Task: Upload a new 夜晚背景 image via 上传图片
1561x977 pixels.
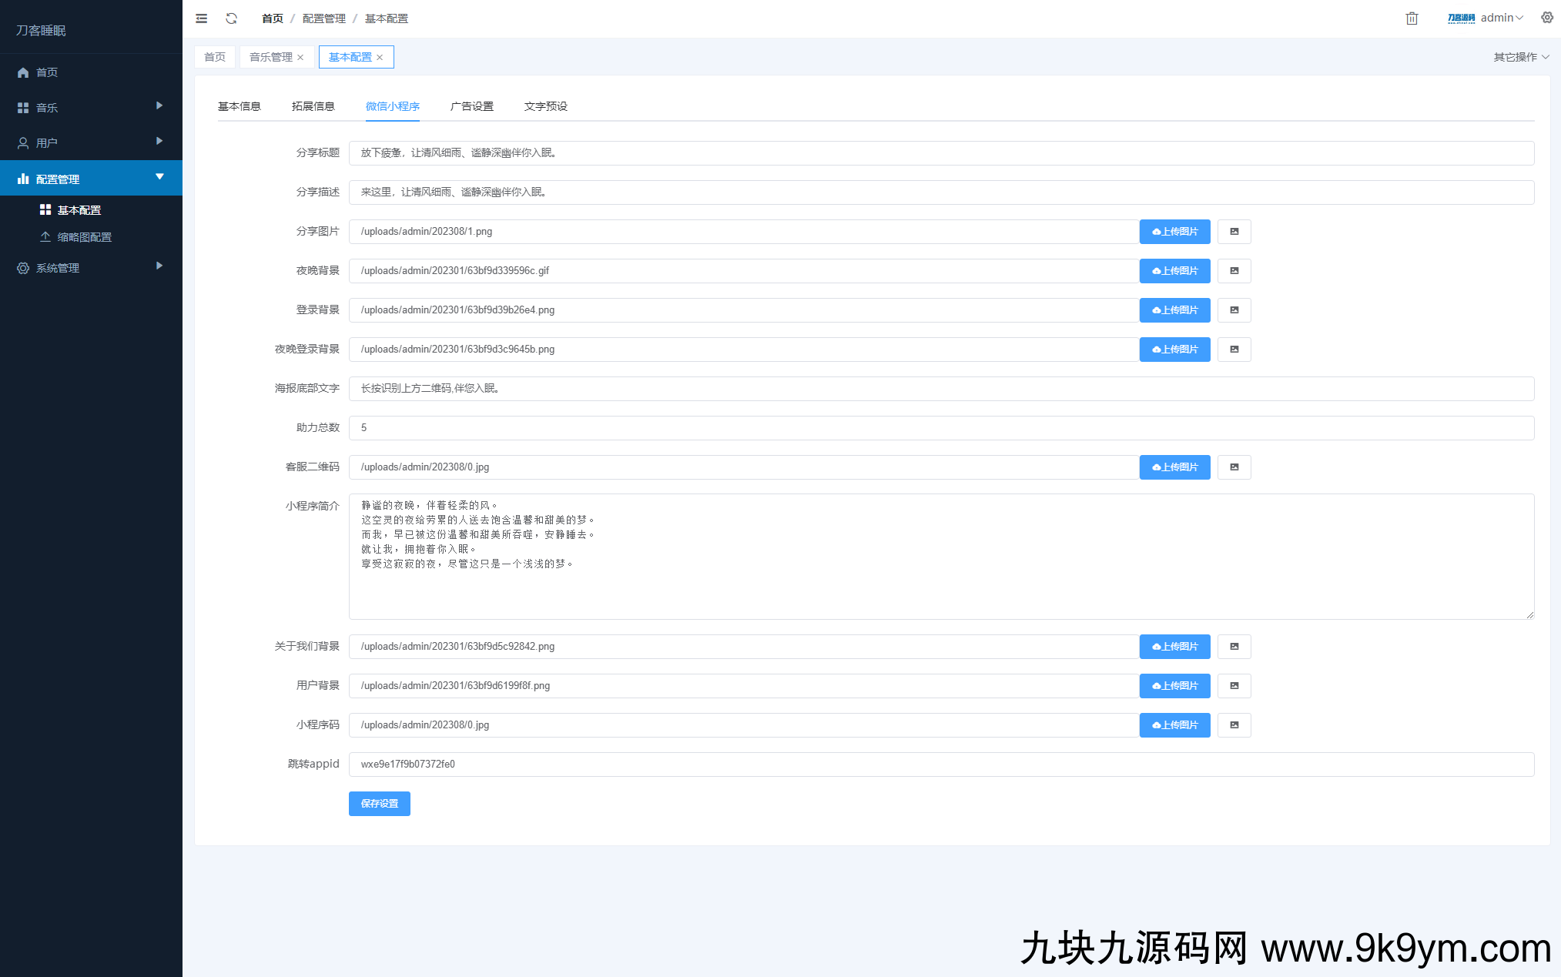Action: point(1174,270)
